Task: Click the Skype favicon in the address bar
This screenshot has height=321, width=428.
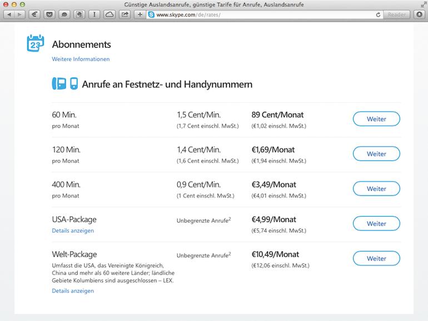Action: tap(151, 15)
